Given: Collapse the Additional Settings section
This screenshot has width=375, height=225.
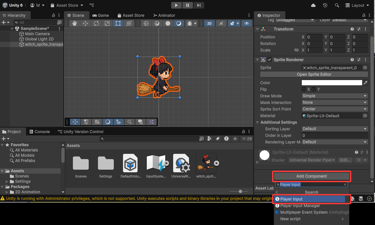Looking at the screenshot, I should 258,122.
